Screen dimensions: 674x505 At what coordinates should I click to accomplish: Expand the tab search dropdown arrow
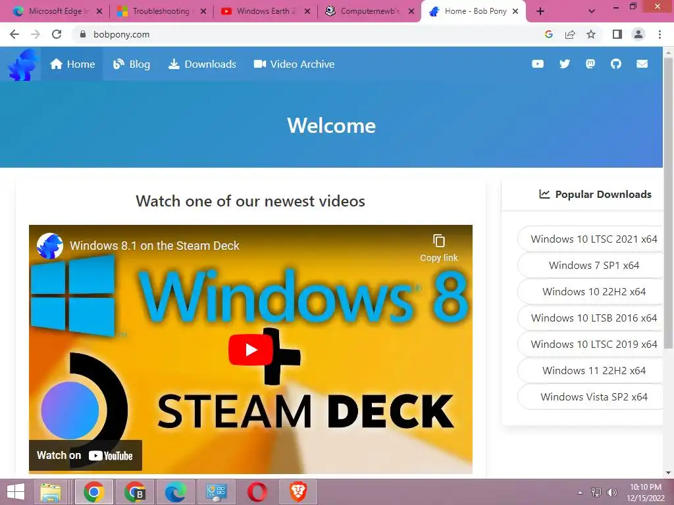592,12
